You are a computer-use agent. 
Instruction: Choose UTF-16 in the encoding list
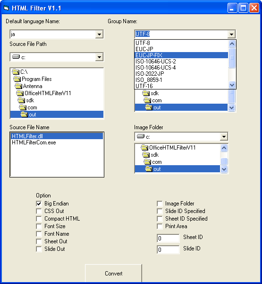click(x=181, y=86)
